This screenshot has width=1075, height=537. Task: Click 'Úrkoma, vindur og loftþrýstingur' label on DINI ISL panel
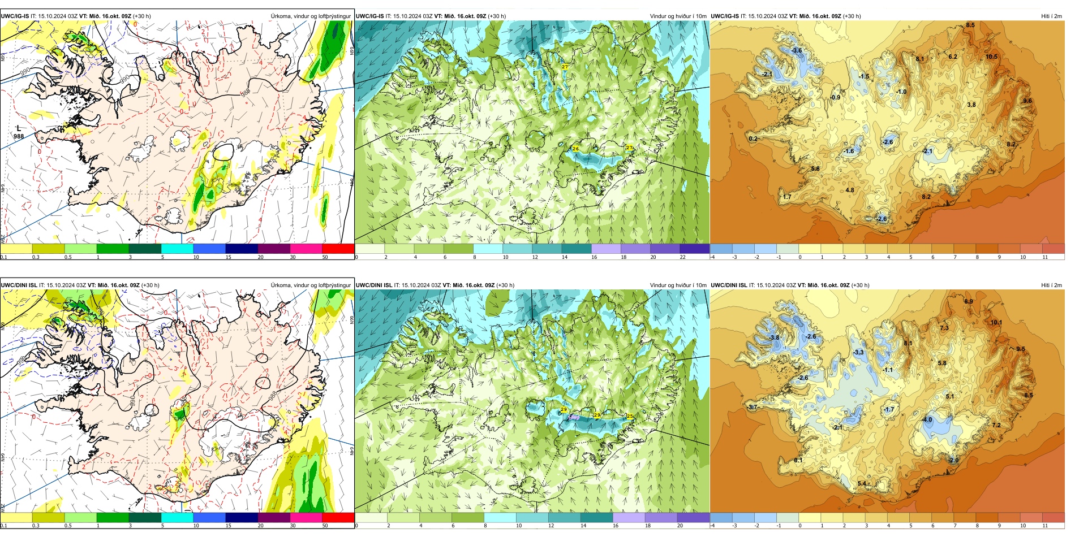coord(311,285)
